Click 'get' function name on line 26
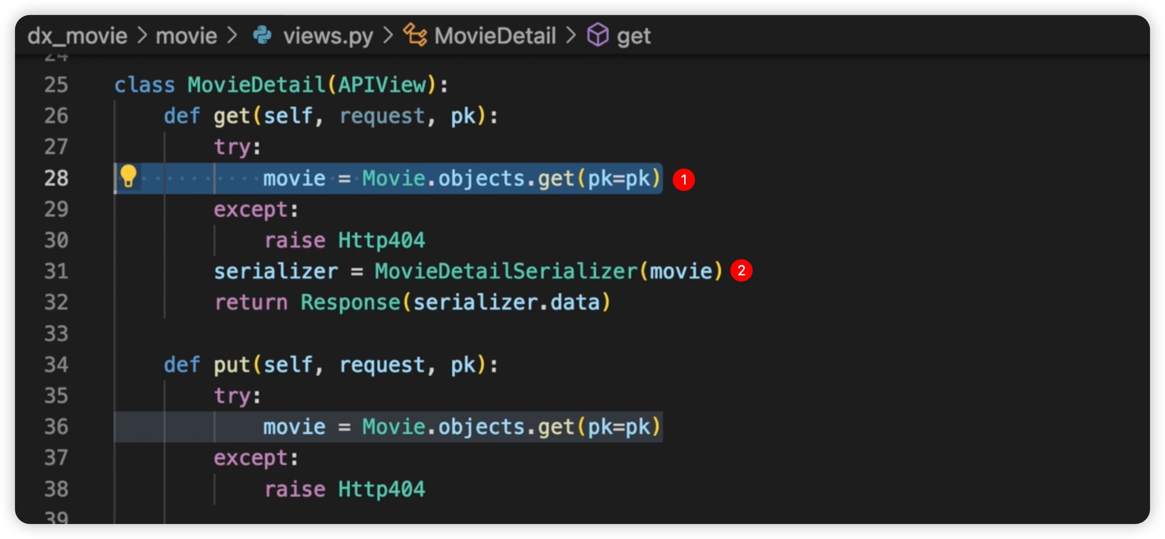 [232, 117]
